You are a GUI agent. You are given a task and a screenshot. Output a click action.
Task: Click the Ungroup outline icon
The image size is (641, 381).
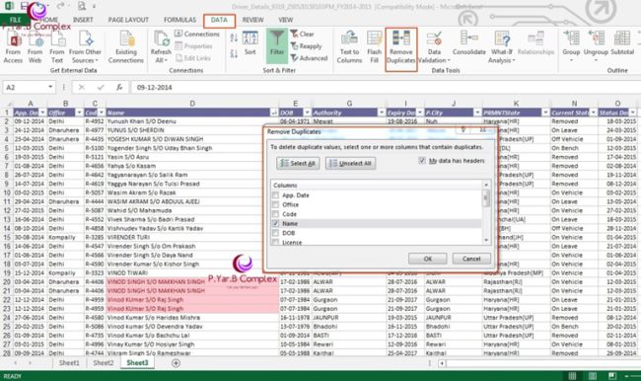[x=596, y=38]
